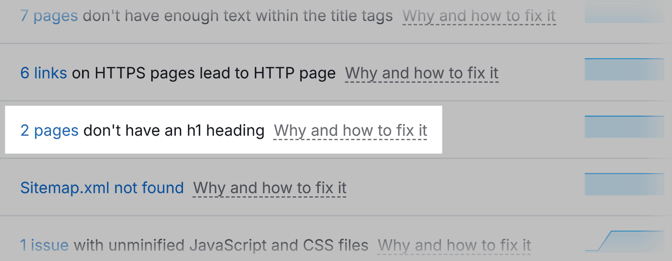Click 'Why and how to fix it' for unminified files
This screenshot has height=261, width=672.
[454, 245]
